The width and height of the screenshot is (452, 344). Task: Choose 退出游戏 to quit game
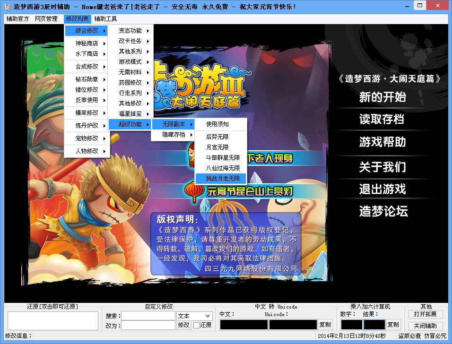pyautogui.click(x=382, y=189)
